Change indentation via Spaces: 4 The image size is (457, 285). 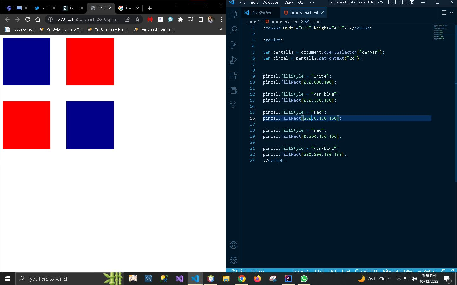pos(301,271)
